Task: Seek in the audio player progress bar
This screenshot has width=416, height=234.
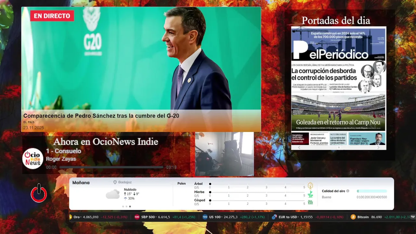Action: click(111, 167)
